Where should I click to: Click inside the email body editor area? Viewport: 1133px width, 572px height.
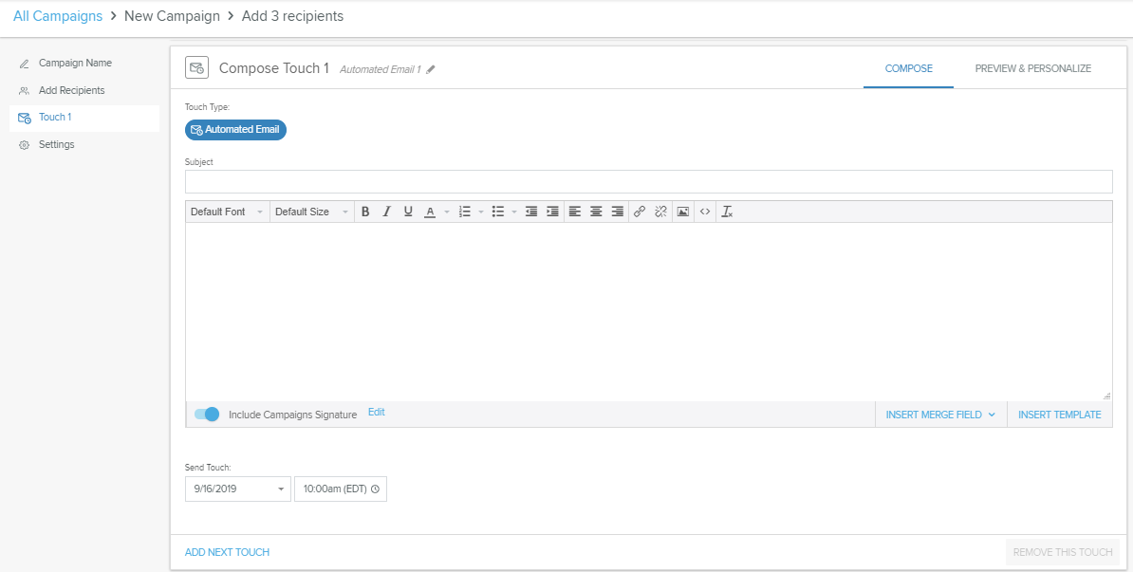pyautogui.click(x=649, y=311)
